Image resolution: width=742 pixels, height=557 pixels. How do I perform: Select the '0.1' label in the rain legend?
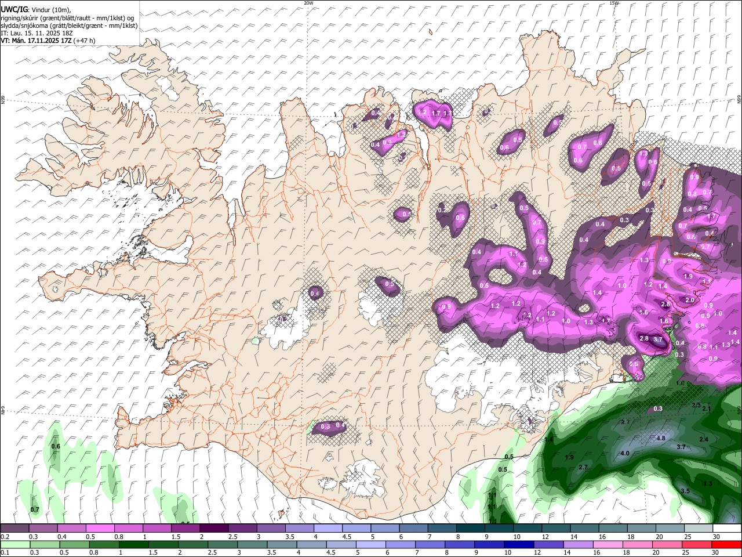[x=5, y=552]
